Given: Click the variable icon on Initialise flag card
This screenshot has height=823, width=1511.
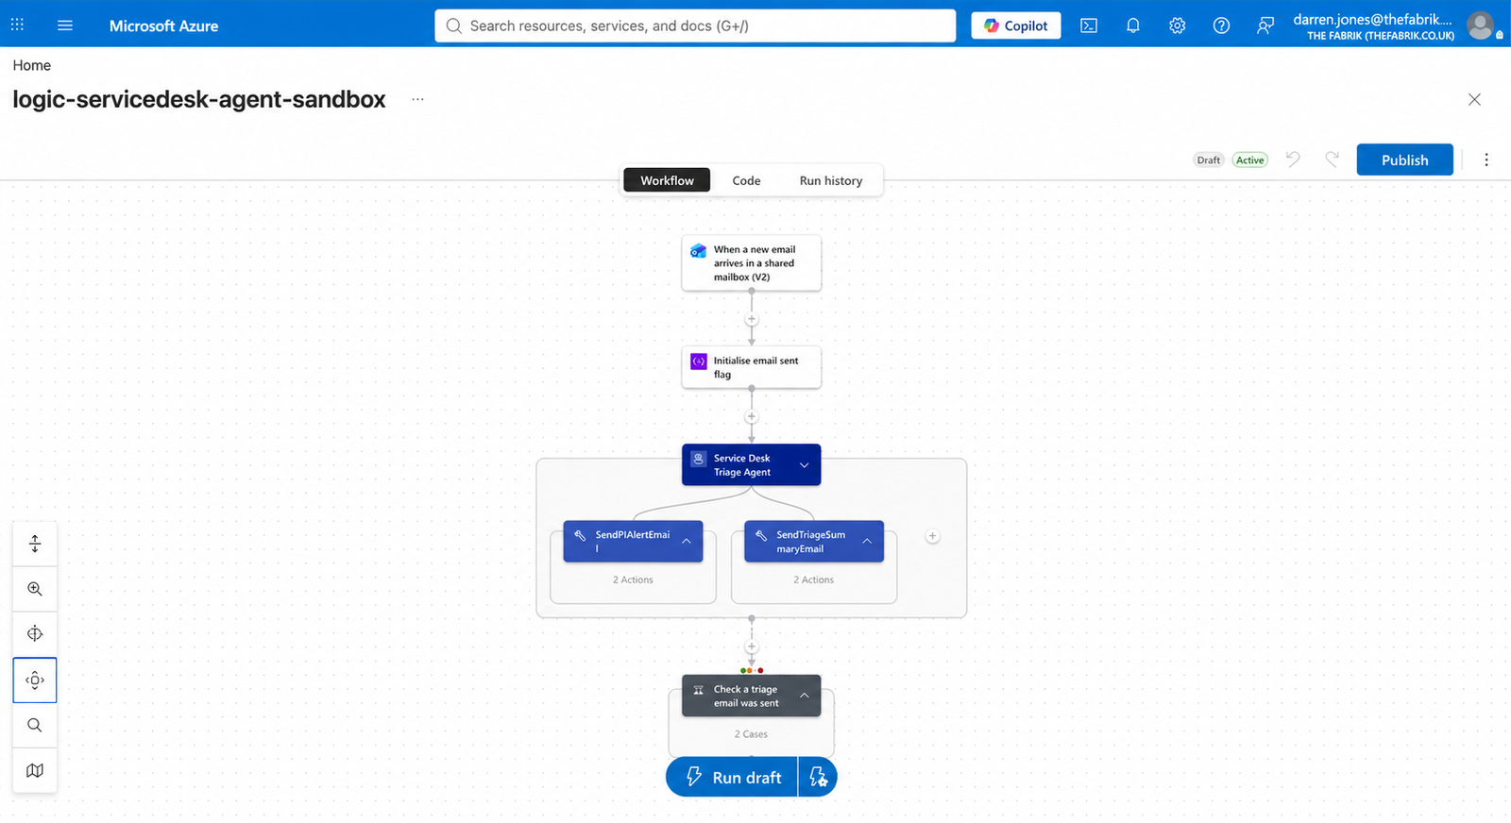Looking at the screenshot, I should tap(699, 361).
